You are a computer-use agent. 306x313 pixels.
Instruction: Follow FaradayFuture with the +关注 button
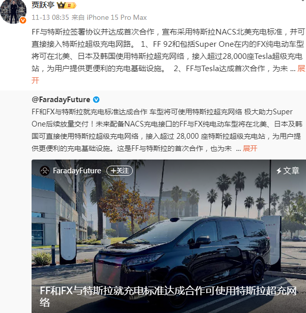(x=120, y=171)
